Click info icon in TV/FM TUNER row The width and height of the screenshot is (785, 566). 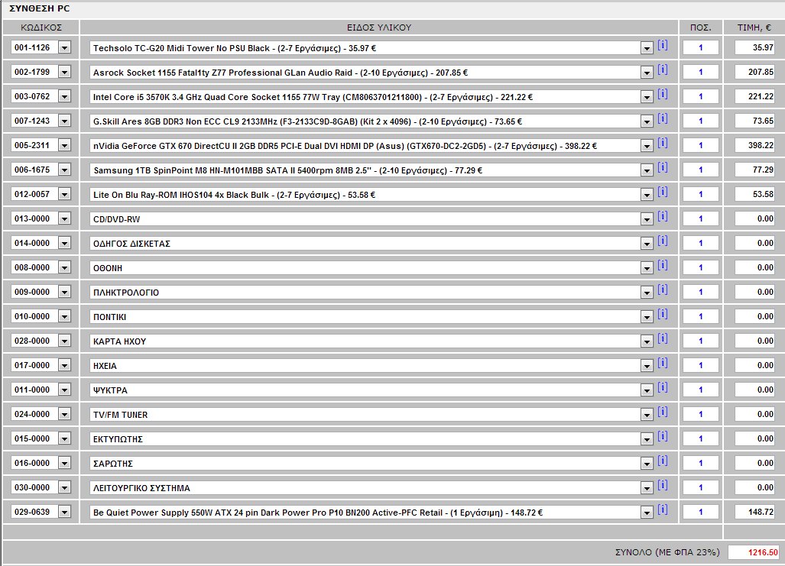coord(663,412)
